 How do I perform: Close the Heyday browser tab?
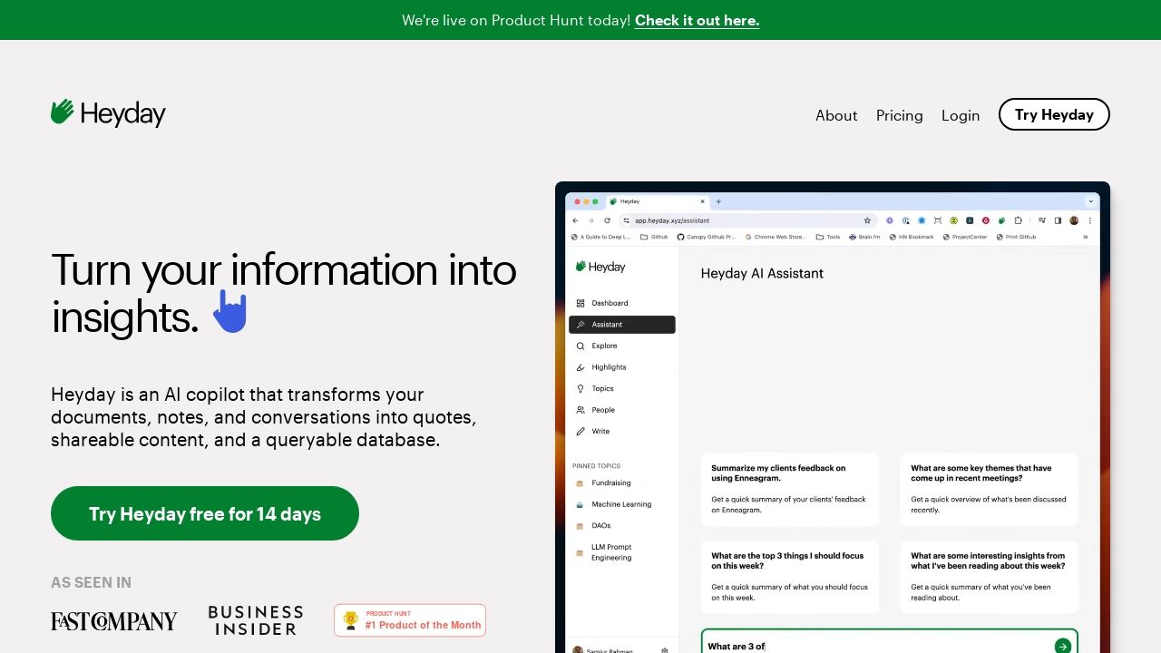[702, 201]
